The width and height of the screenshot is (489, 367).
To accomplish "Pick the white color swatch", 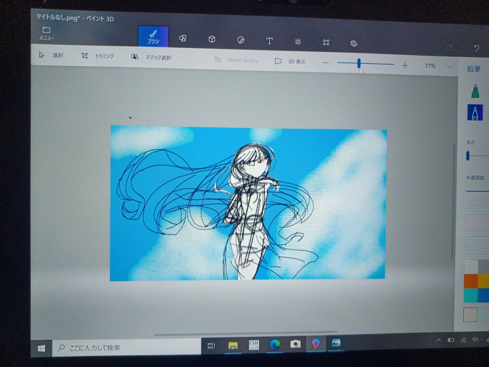I will tap(471, 267).
